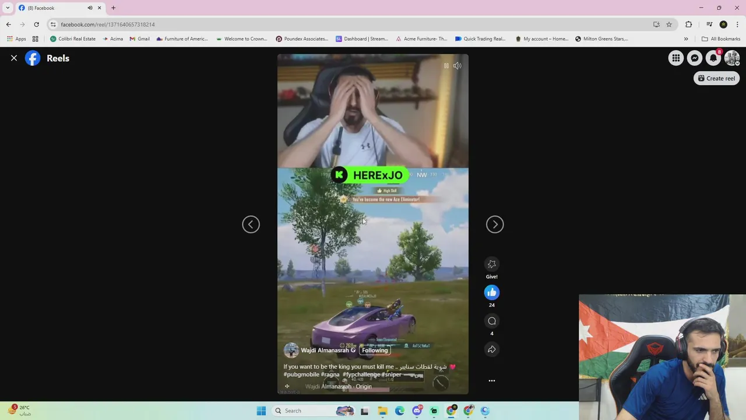Screen dimensions: 746x420
Task: Open the reel's more options ellipsis
Action: [x=492, y=380]
